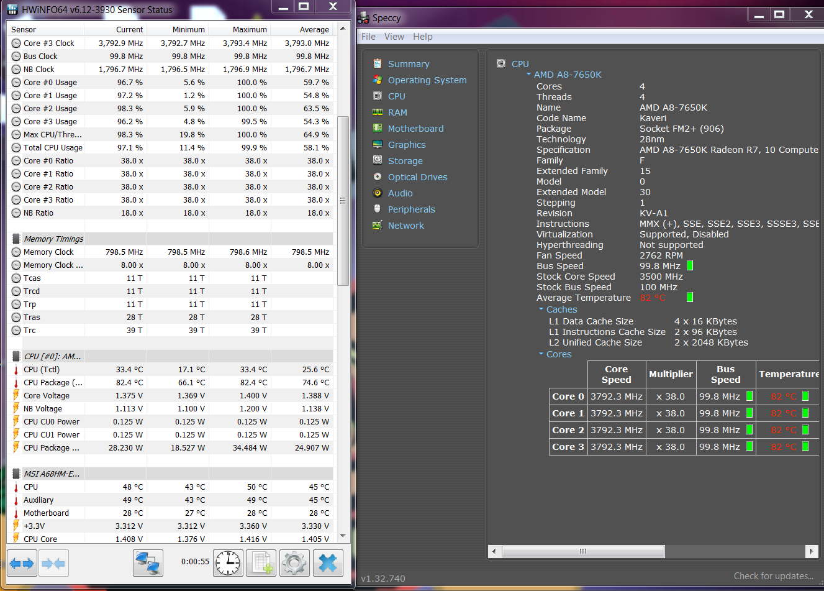Select the Bus Clock sensor row
Image resolution: width=824 pixels, height=591 pixels.
(x=170, y=56)
